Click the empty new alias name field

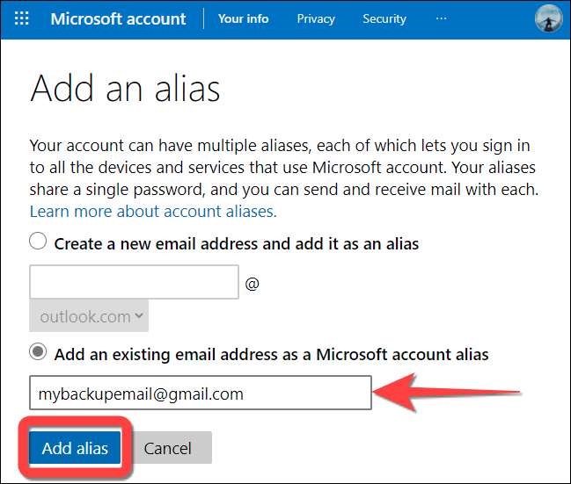tap(134, 282)
